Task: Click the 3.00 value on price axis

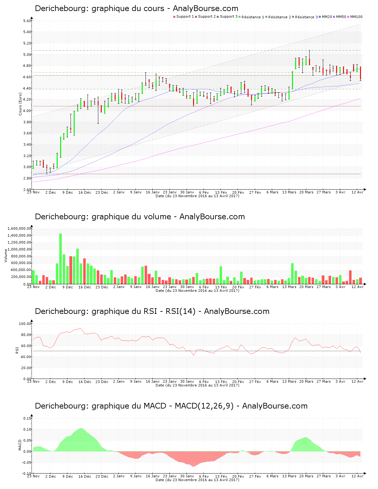Action: click(27, 167)
